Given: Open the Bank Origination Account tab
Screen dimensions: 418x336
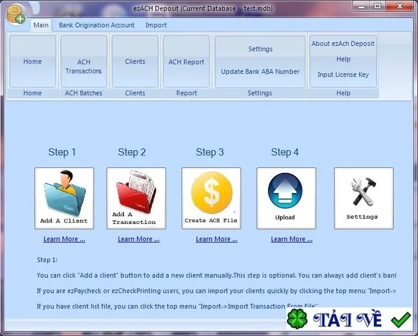Looking at the screenshot, I should coord(97,25).
